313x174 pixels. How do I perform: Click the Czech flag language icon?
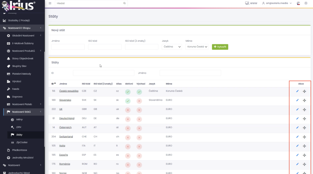298,3
